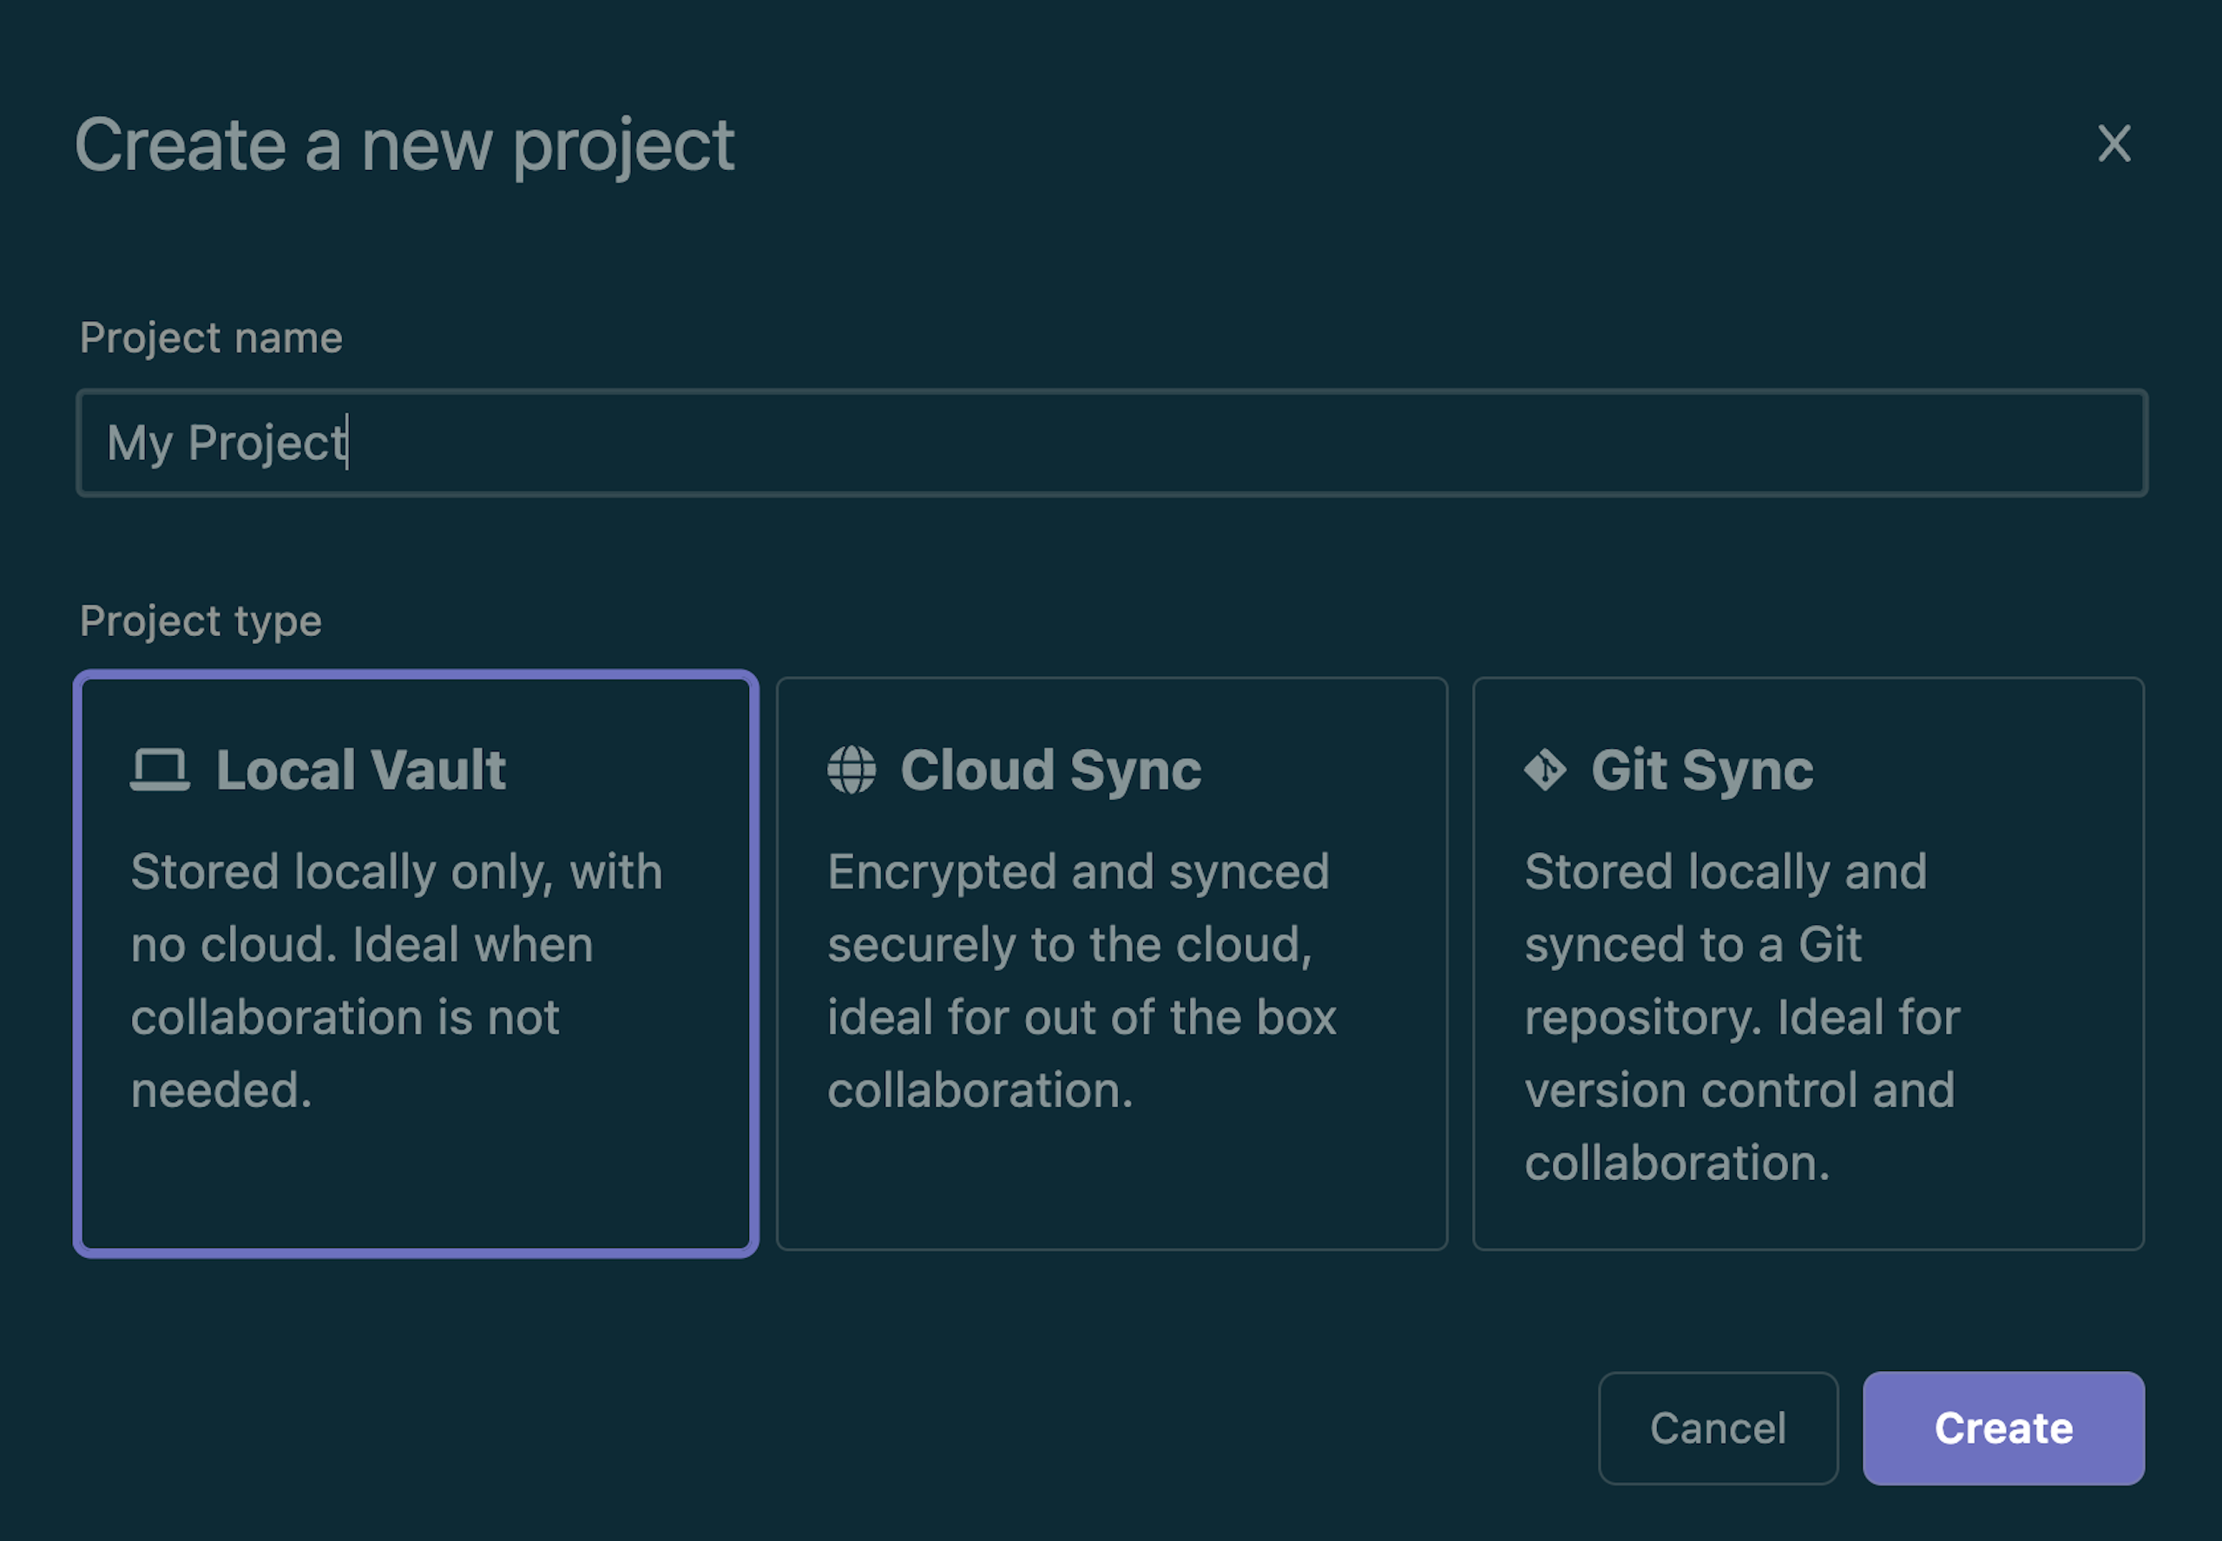
Task: Click the 'Local Vault' title text
Action: pos(360,770)
